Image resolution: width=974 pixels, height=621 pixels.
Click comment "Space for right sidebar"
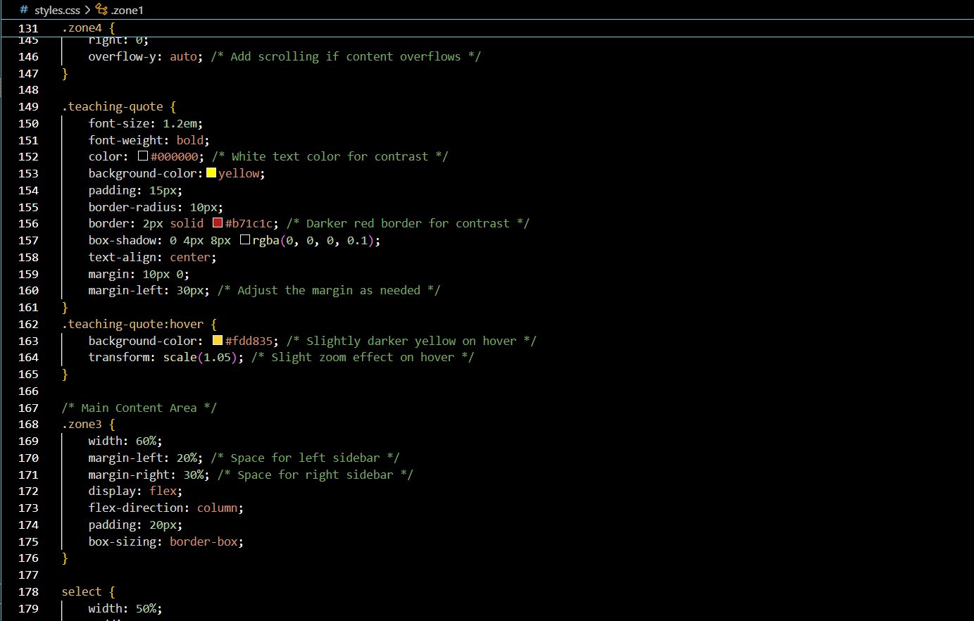click(316, 475)
